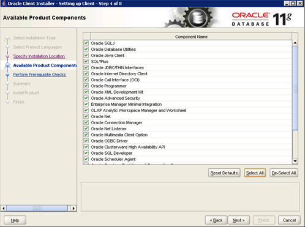Viewport: 305px width, 227px height.
Task: Open the Specify Installation Location step link
Action: click(39, 56)
